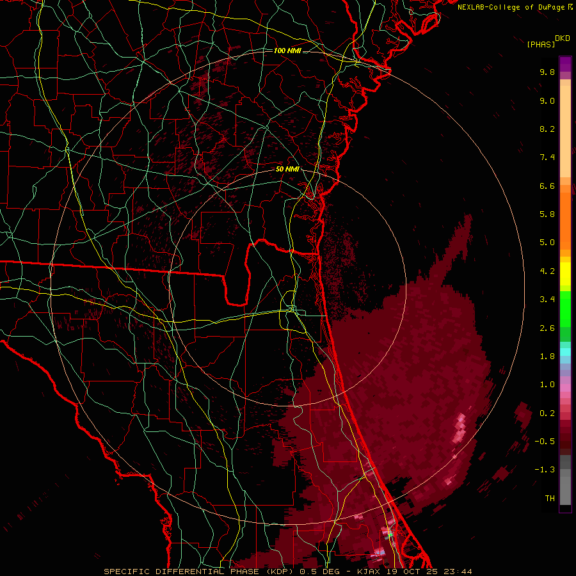Pick the gray band at bottom of color bar
This screenshot has width=576, height=576.
(x=565, y=480)
